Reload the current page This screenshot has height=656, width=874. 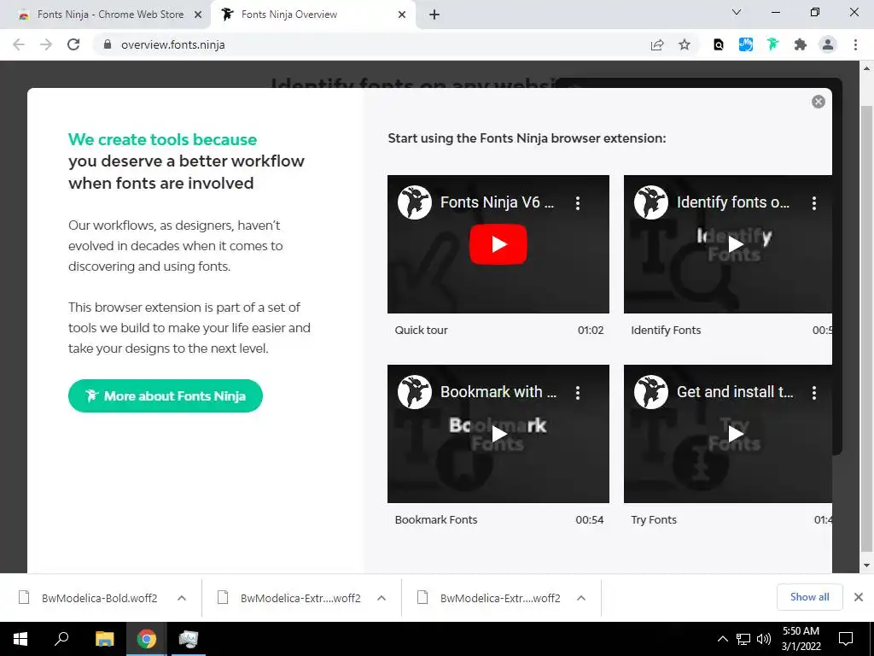tap(73, 44)
